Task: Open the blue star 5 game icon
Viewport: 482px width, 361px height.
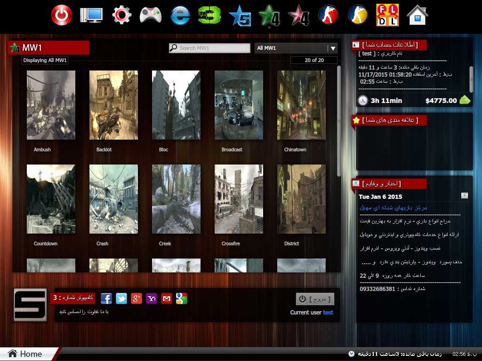Action: point(240,16)
